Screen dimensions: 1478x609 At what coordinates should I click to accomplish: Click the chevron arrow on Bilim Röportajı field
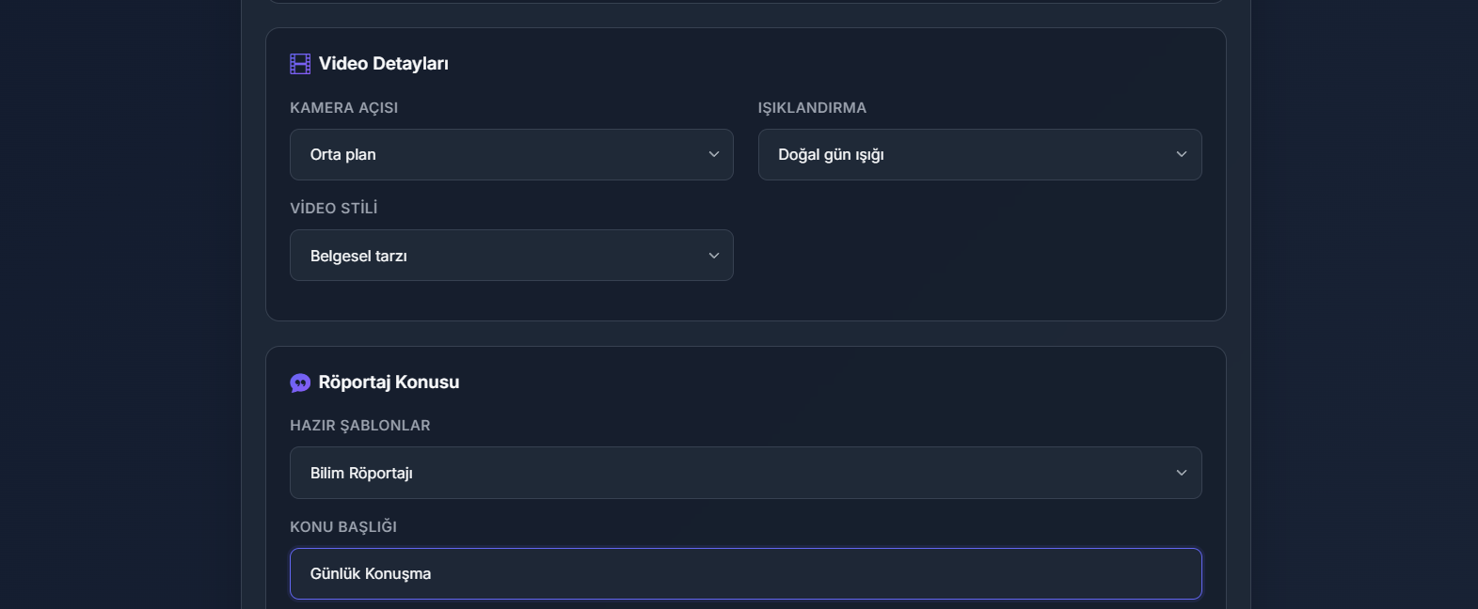click(1182, 473)
